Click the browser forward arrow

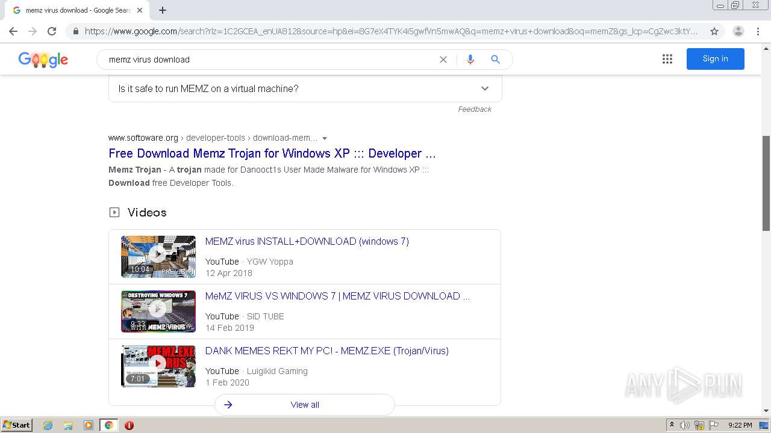coord(33,31)
